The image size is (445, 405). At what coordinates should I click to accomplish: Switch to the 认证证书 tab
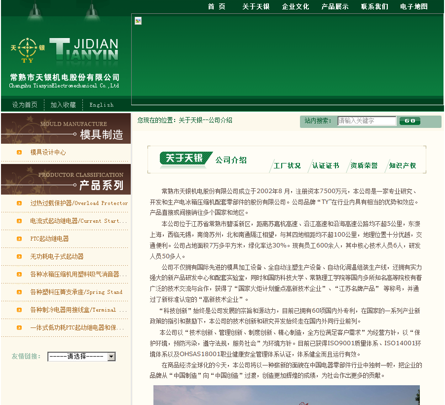coord(326,165)
